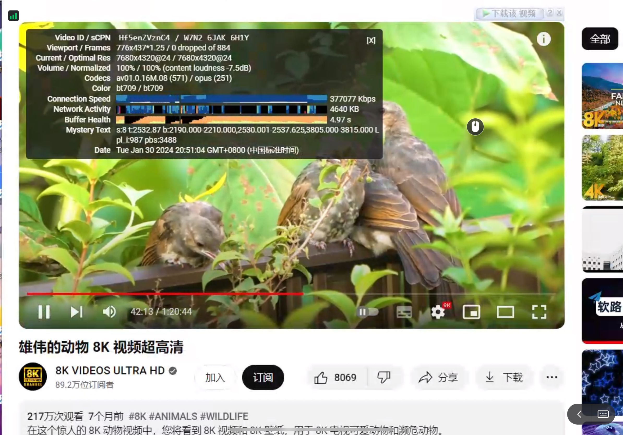
Task: Mute the video volume
Action: [110, 312]
